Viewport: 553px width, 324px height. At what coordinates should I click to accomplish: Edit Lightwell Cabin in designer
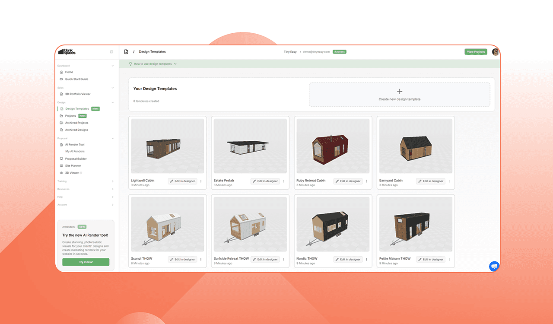182,181
